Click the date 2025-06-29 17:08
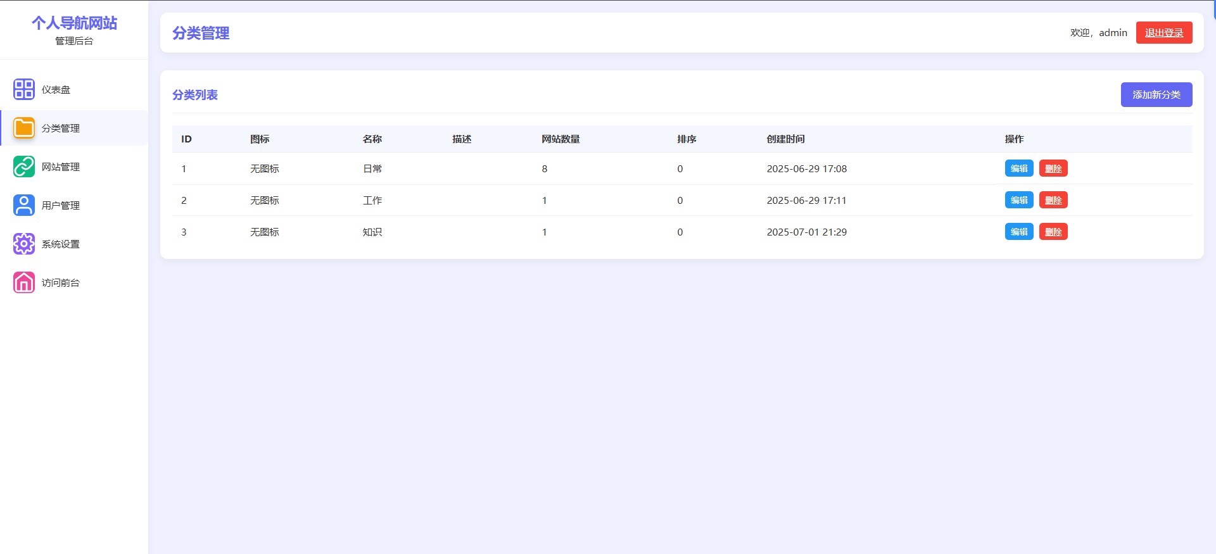The width and height of the screenshot is (1216, 554). (x=807, y=169)
